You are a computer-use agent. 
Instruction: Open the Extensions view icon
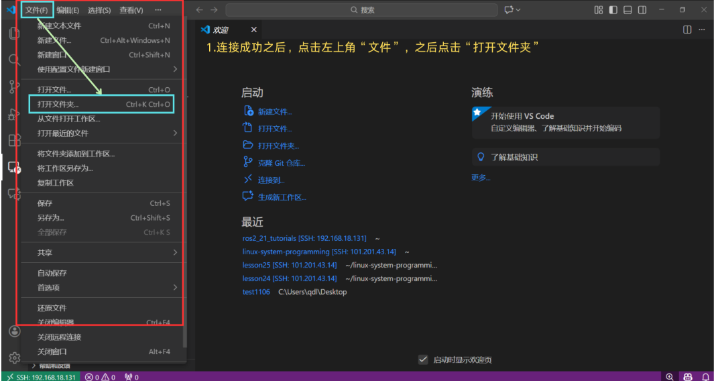coord(15,140)
